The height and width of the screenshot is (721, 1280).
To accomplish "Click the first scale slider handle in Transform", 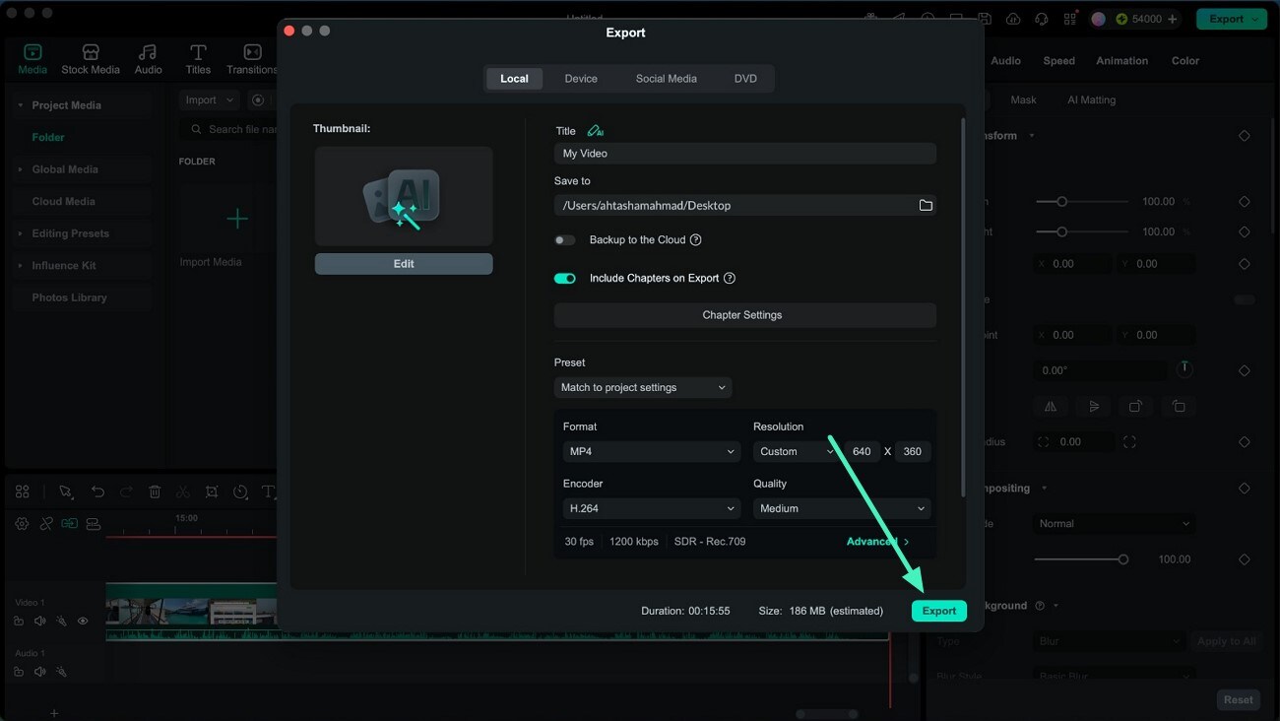I will [x=1061, y=202].
